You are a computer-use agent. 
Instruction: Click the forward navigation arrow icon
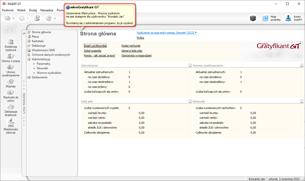click(x=23, y=18)
